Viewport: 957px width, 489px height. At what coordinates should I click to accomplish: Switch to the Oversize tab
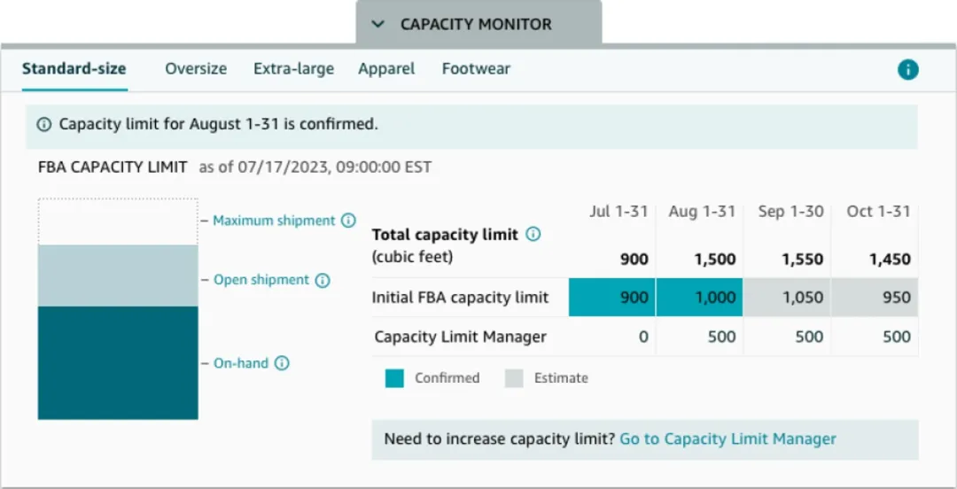tap(196, 69)
